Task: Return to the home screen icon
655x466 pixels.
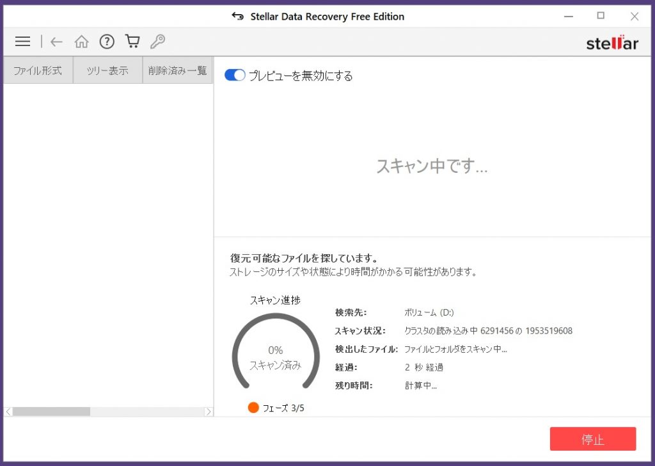Action: coord(81,42)
